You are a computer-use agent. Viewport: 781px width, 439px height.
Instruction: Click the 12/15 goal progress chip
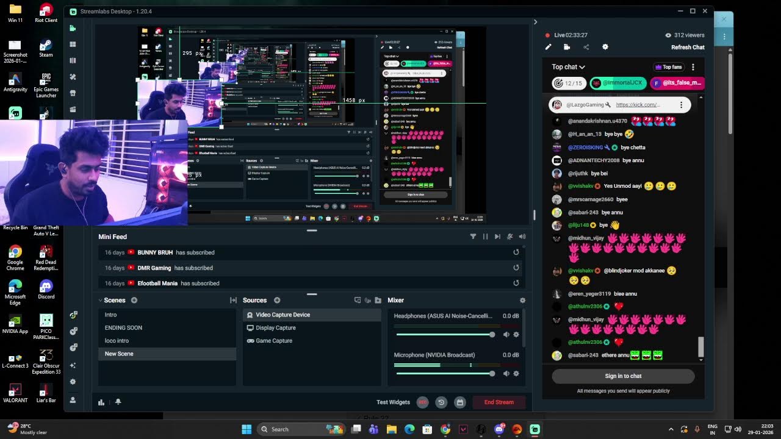(x=568, y=83)
